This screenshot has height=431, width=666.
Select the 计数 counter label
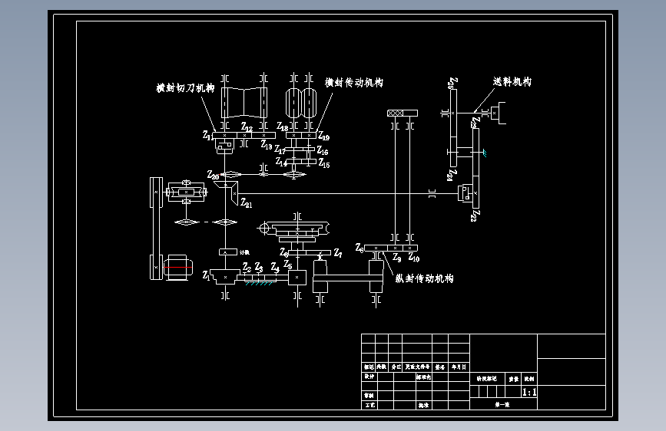tap(244, 252)
